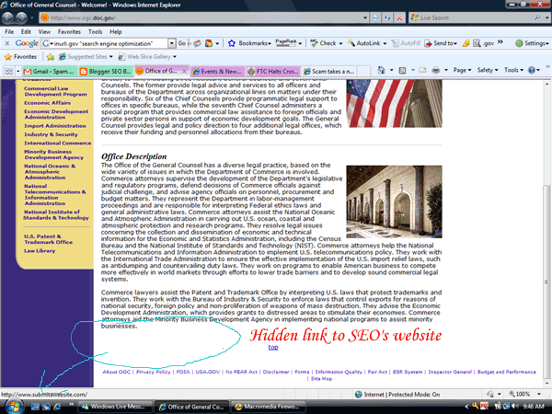The width and height of the screenshot is (552, 414).
Task: Open Google toolbar Settings
Action: click(532, 43)
